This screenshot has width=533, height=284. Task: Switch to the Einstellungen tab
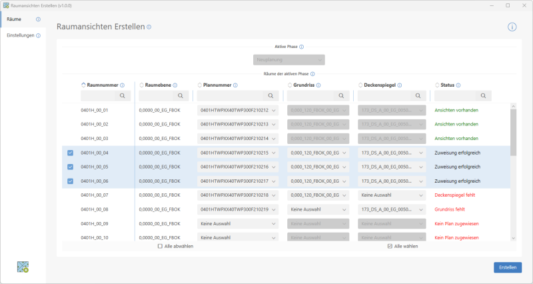(20, 35)
